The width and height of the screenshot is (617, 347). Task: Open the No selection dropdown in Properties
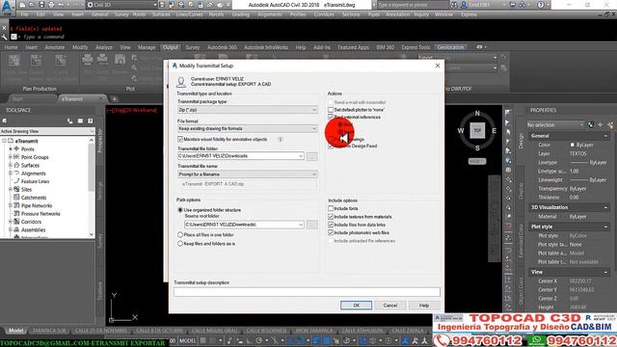[555, 124]
